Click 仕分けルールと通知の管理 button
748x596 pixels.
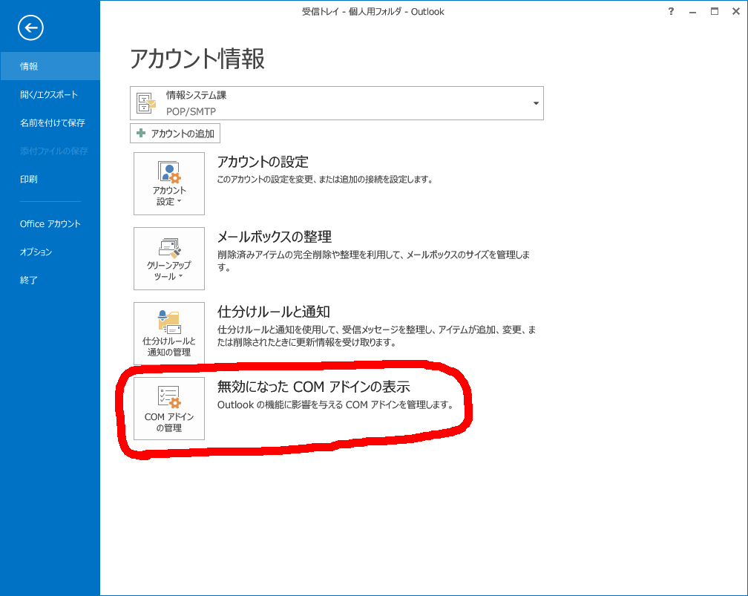[169, 333]
